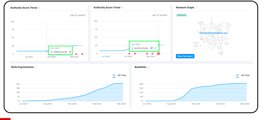Click the View full report button
The height and width of the screenshot is (120, 265).
pos(185,56)
